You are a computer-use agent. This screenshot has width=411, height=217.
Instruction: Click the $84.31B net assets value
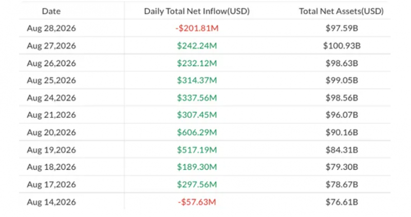click(342, 150)
